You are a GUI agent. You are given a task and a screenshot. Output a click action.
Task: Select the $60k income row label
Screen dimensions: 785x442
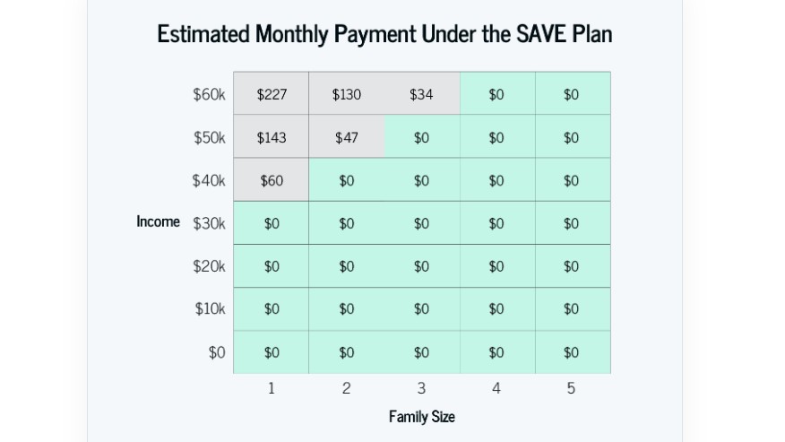209,94
